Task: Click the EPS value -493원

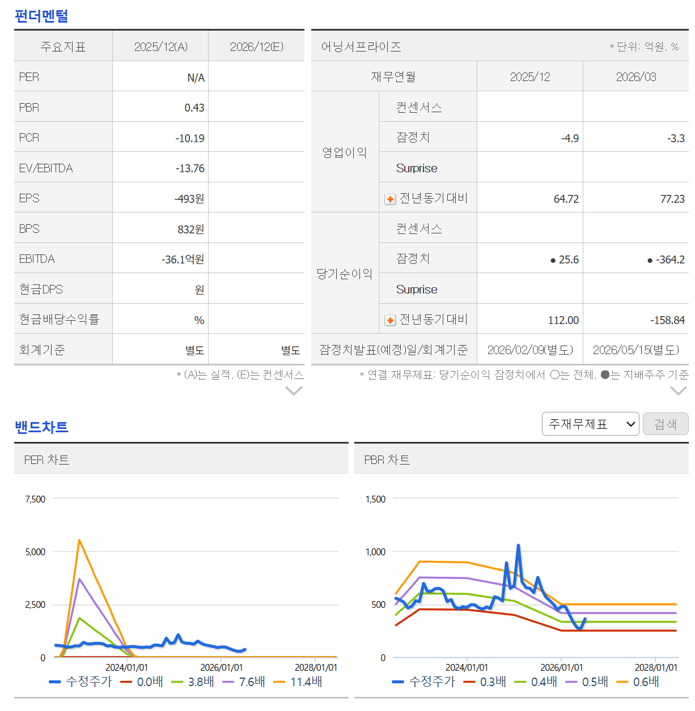Action: point(189,199)
